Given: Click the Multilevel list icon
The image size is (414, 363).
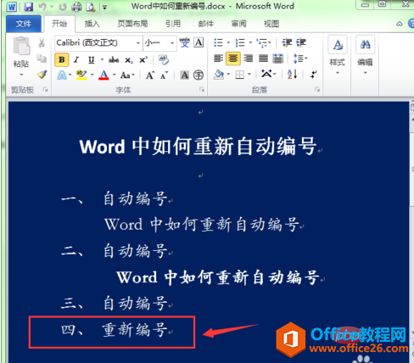Looking at the screenshot, I should coord(262,42).
